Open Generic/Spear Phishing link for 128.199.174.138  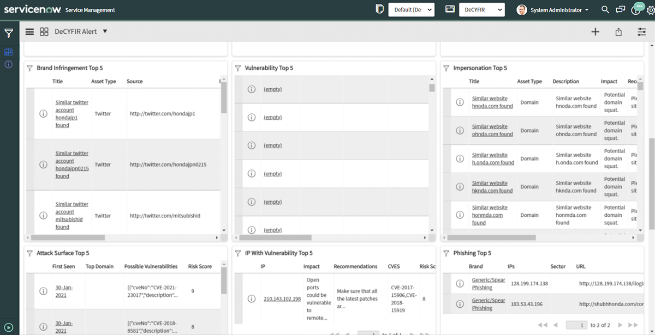click(489, 284)
